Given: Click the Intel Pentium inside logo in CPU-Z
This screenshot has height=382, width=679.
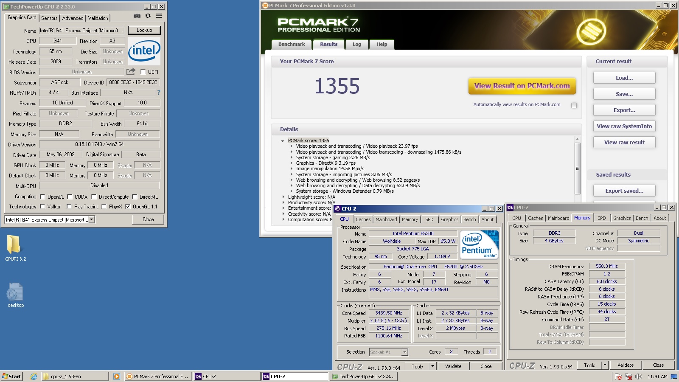Looking at the screenshot, I should coord(479,245).
